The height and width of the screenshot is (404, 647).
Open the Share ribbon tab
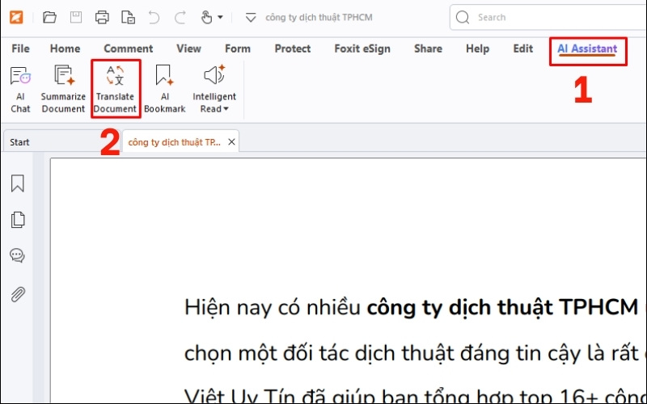tap(428, 48)
